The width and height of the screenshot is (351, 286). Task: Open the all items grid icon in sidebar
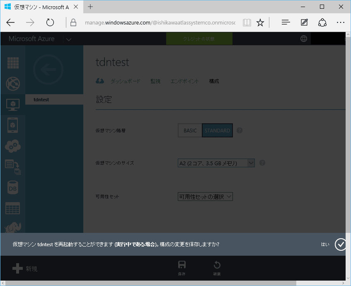(x=13, y=63)
